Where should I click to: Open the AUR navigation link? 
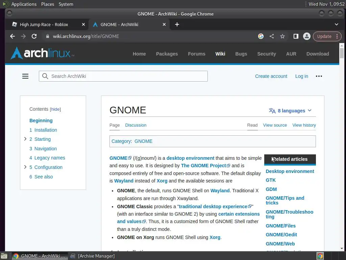291,54
